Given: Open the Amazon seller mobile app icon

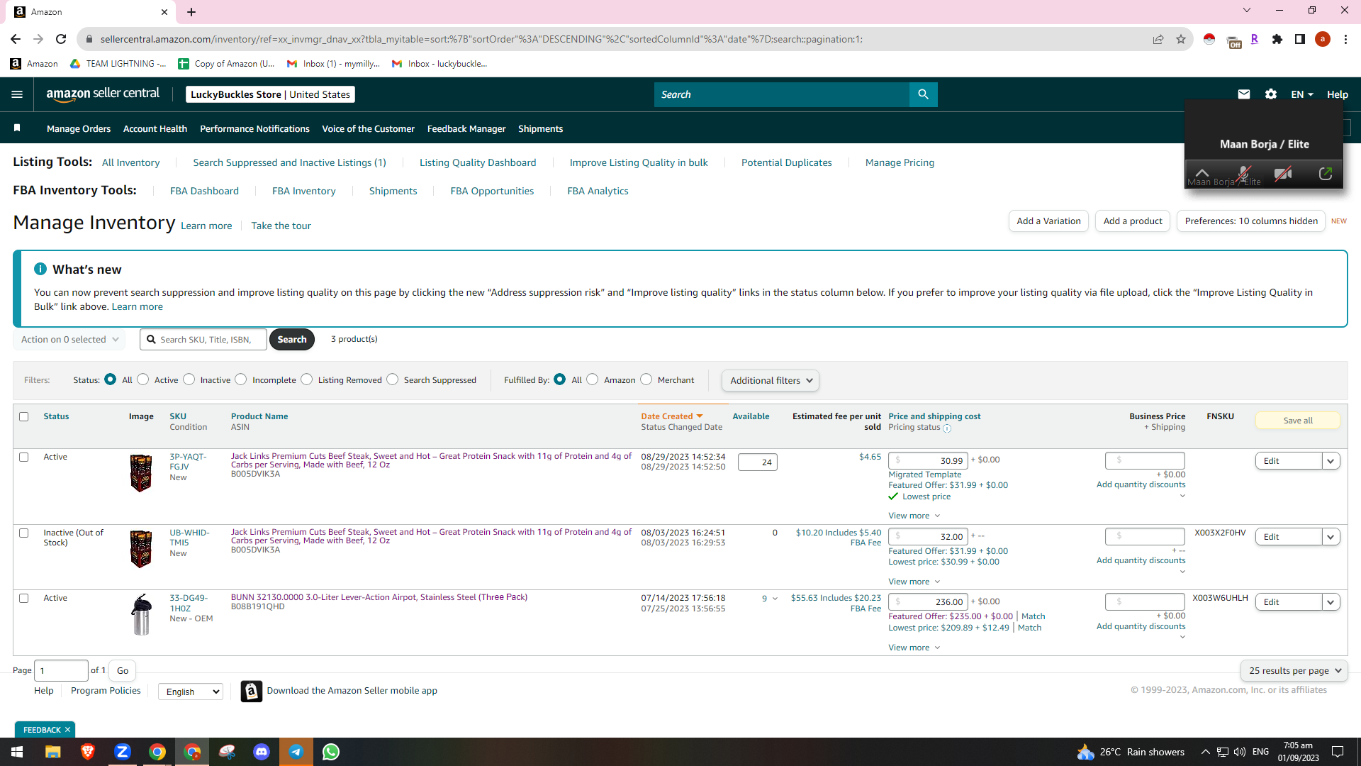Looking at the screenshot, I should [x=252, y=691].
